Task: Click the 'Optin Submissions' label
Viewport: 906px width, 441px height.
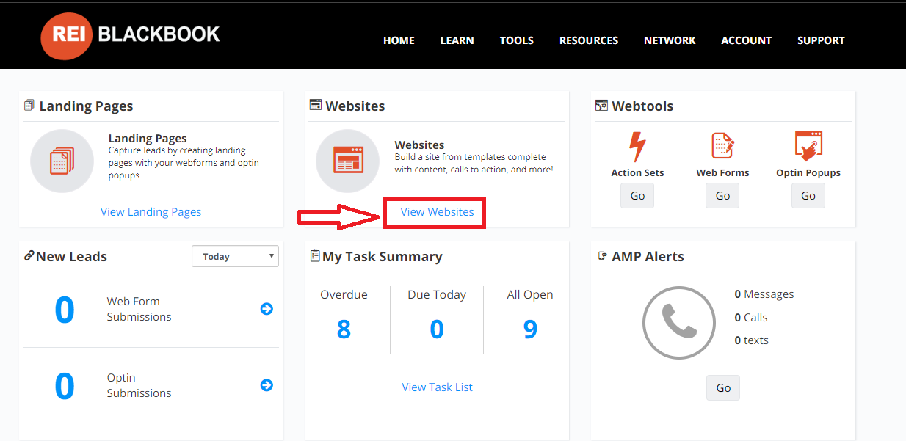Action: [139, 385]
